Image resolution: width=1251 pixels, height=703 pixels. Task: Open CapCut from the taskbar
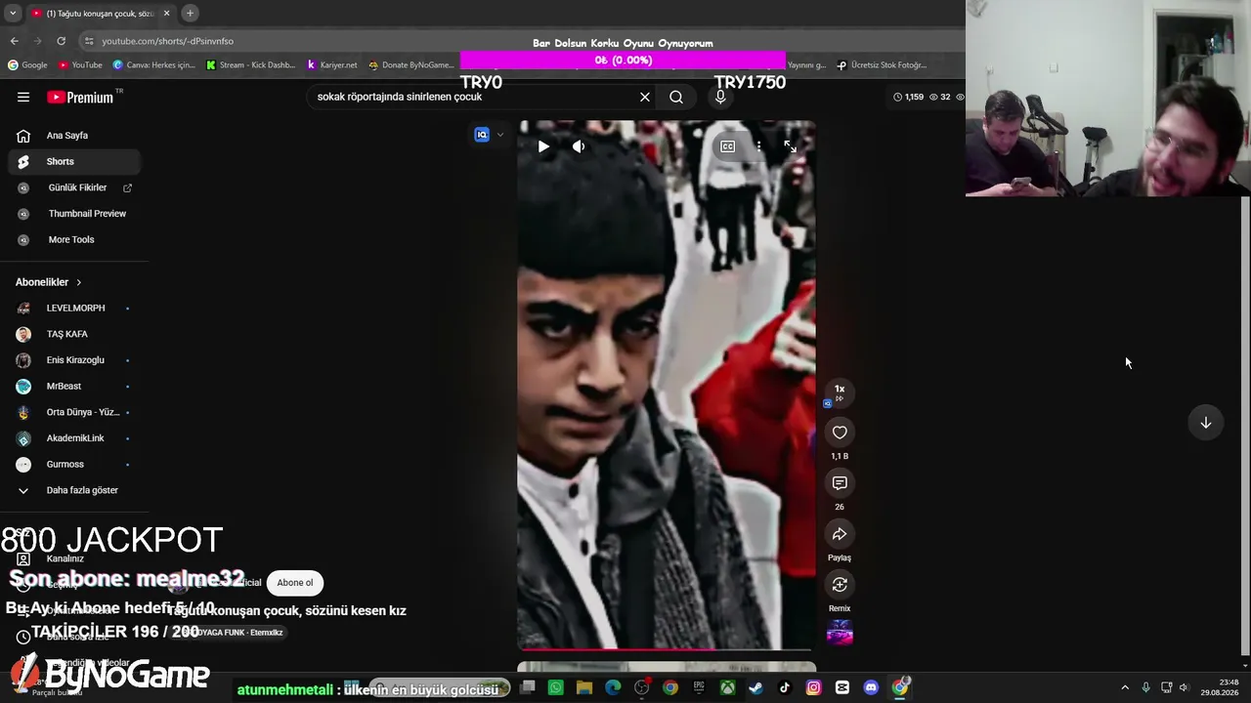tap(842, 688)
